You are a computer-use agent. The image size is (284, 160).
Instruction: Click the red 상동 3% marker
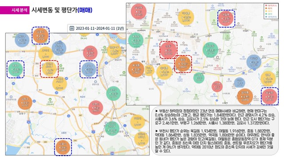168,50
